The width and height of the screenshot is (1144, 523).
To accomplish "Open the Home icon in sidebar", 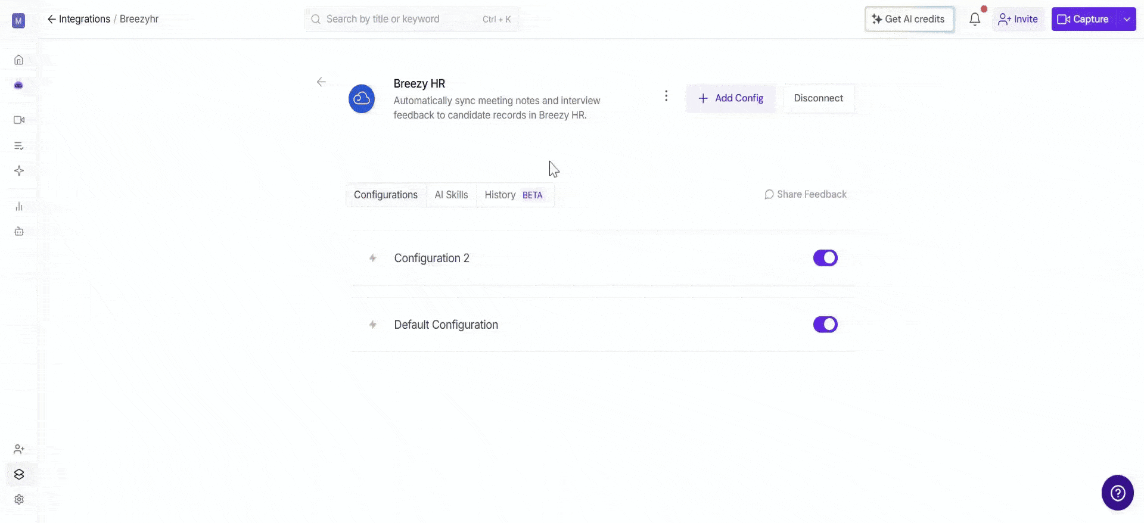I will point(18,60).
